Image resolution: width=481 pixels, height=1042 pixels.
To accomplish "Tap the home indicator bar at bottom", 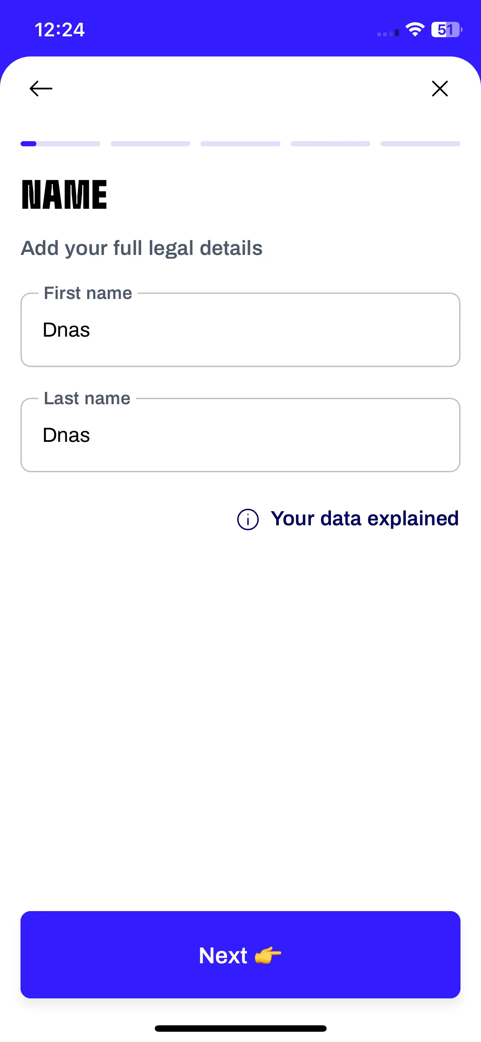I will pyautogui.click(x=240, y=1028).
